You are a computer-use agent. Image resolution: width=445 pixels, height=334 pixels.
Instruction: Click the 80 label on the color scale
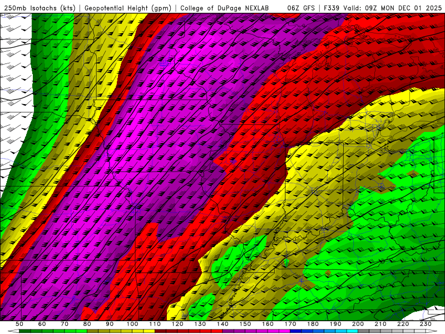click(x=87, y=324)
